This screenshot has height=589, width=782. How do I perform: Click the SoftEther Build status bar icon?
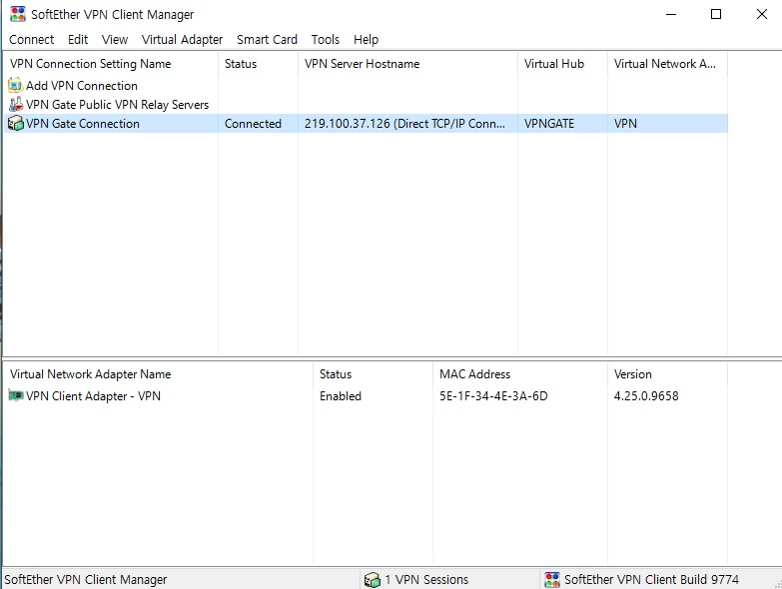[552, 580]
